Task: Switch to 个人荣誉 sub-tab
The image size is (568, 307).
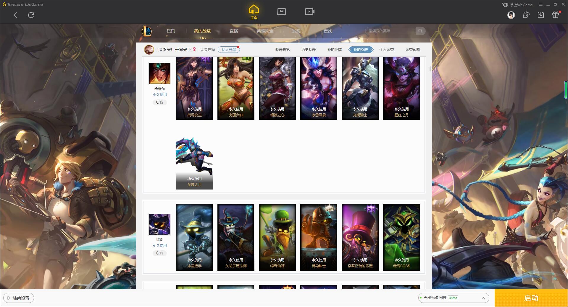Action: (x=387, y=50)
